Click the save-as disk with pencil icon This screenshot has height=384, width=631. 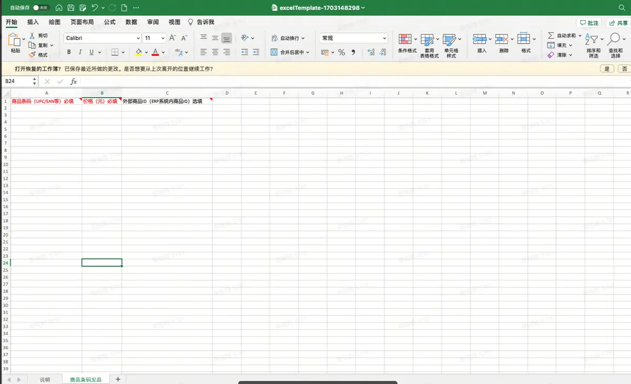click(83, 8)
